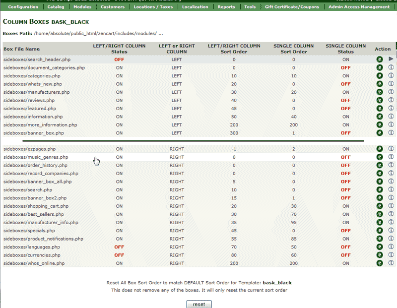The image size is (397, 308).
Task: Open edit icon for sideboxes/banner_box.php
Action: coord(380,133)
